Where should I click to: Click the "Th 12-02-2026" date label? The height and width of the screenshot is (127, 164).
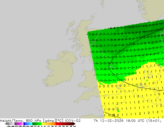[109, 121]
